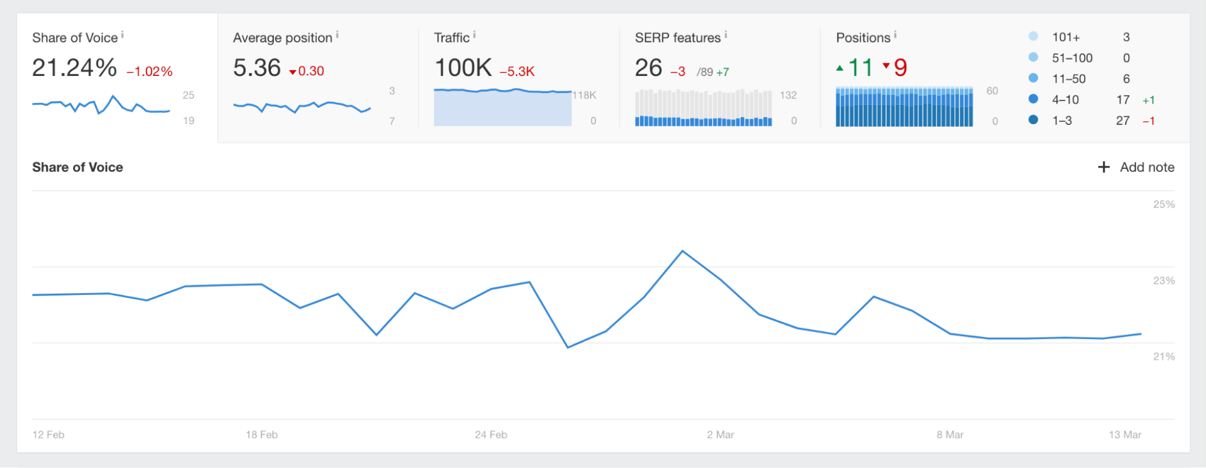Click the info icon next to Positions

tap(895, 35)
